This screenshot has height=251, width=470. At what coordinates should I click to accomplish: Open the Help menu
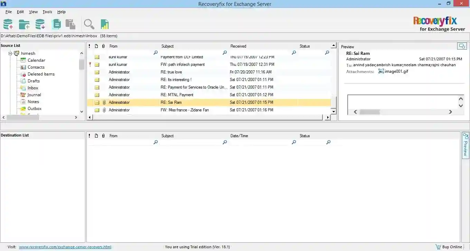pos(62,12)
